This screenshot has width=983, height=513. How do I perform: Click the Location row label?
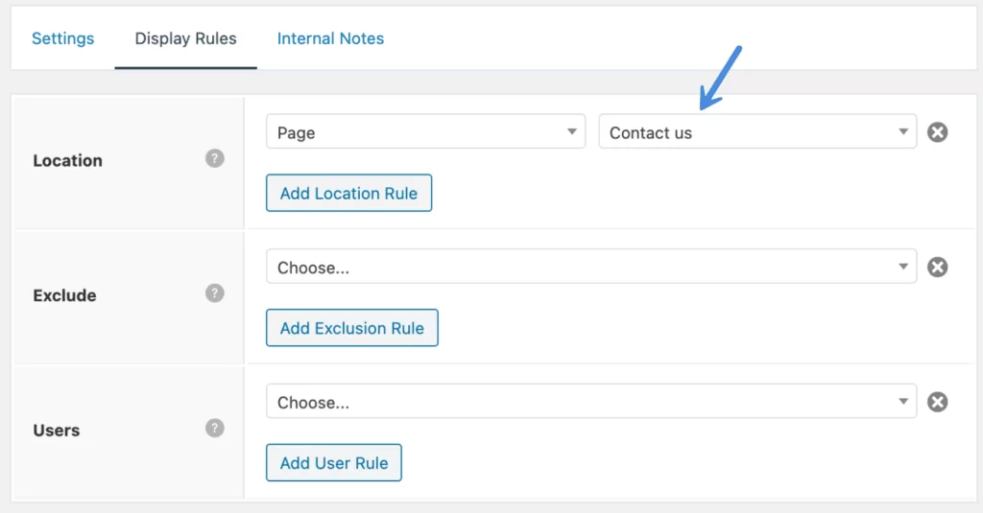tap(68, 160)
